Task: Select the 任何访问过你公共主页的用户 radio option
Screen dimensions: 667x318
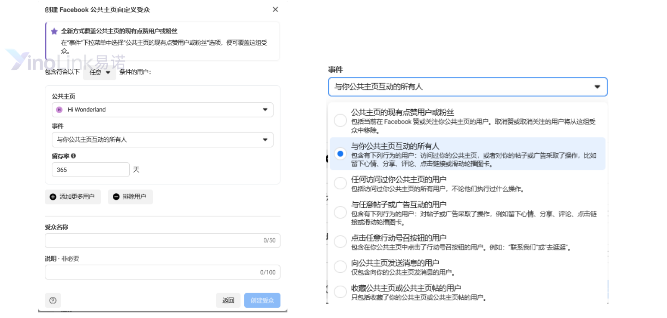Action: pos(340,183)
